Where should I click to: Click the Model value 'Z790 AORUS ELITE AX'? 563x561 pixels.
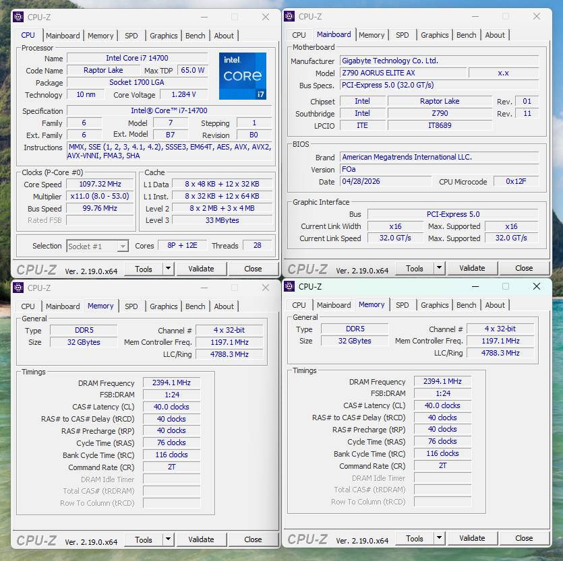click(x=403, y=73)
